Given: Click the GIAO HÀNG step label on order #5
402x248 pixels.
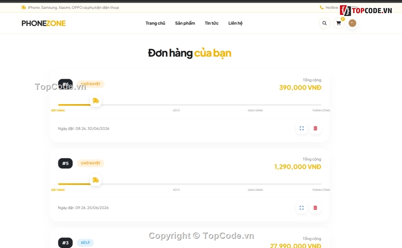Looking at the screenshot, I should [x=255, y=190].
